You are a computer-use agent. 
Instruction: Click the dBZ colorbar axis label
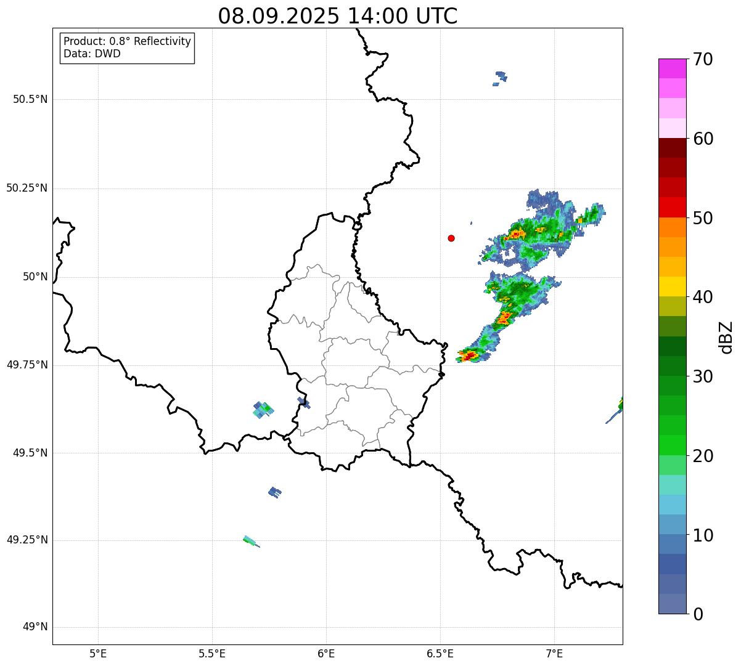[726, 337]
